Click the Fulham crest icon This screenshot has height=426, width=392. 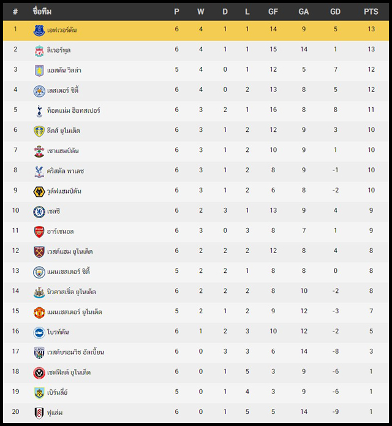click(39, 413)
